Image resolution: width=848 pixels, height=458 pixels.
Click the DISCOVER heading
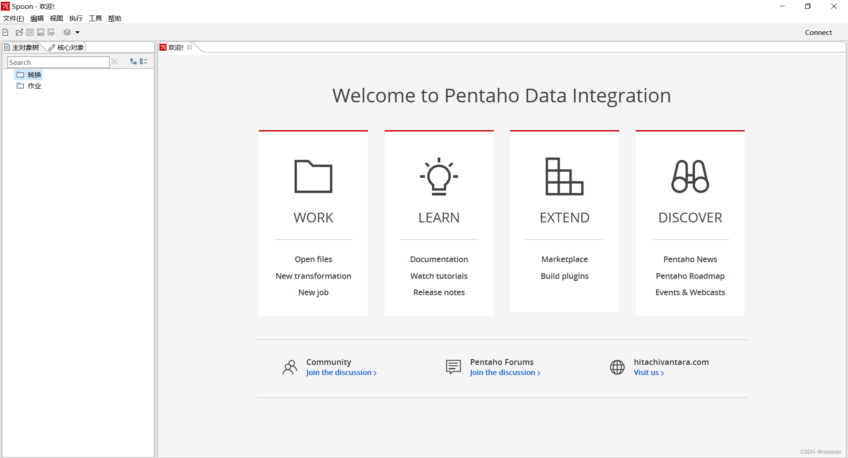(690, 218)
